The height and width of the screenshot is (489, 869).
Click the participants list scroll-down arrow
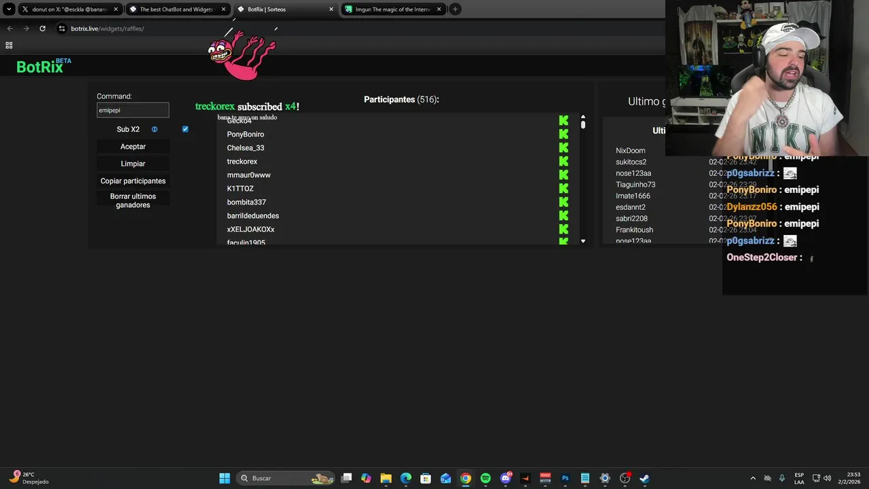click(583, 241)
